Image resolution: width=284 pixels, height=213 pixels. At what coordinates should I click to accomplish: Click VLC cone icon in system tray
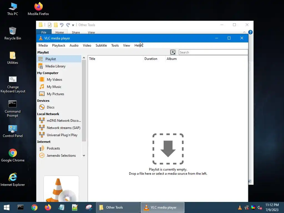click(240, 207)
